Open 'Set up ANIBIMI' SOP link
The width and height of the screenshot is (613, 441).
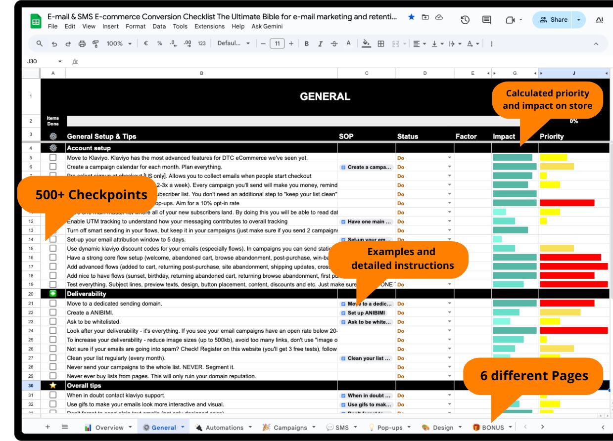click(x=366, y=313)
